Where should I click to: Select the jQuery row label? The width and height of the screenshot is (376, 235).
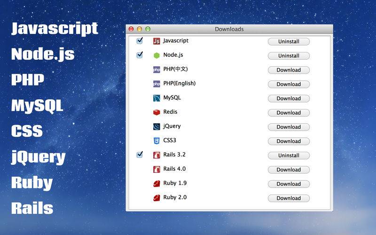point(172,126)
